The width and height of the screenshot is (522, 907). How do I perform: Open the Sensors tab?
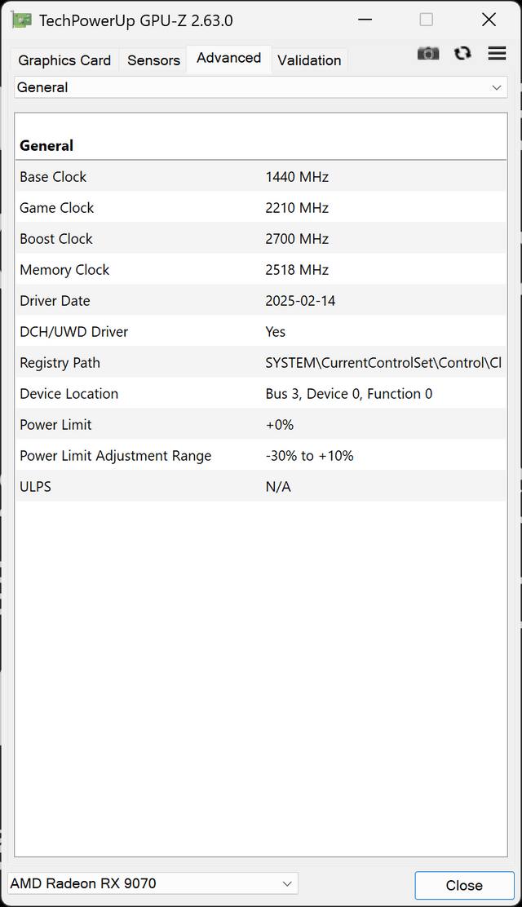tap(153, 60)
